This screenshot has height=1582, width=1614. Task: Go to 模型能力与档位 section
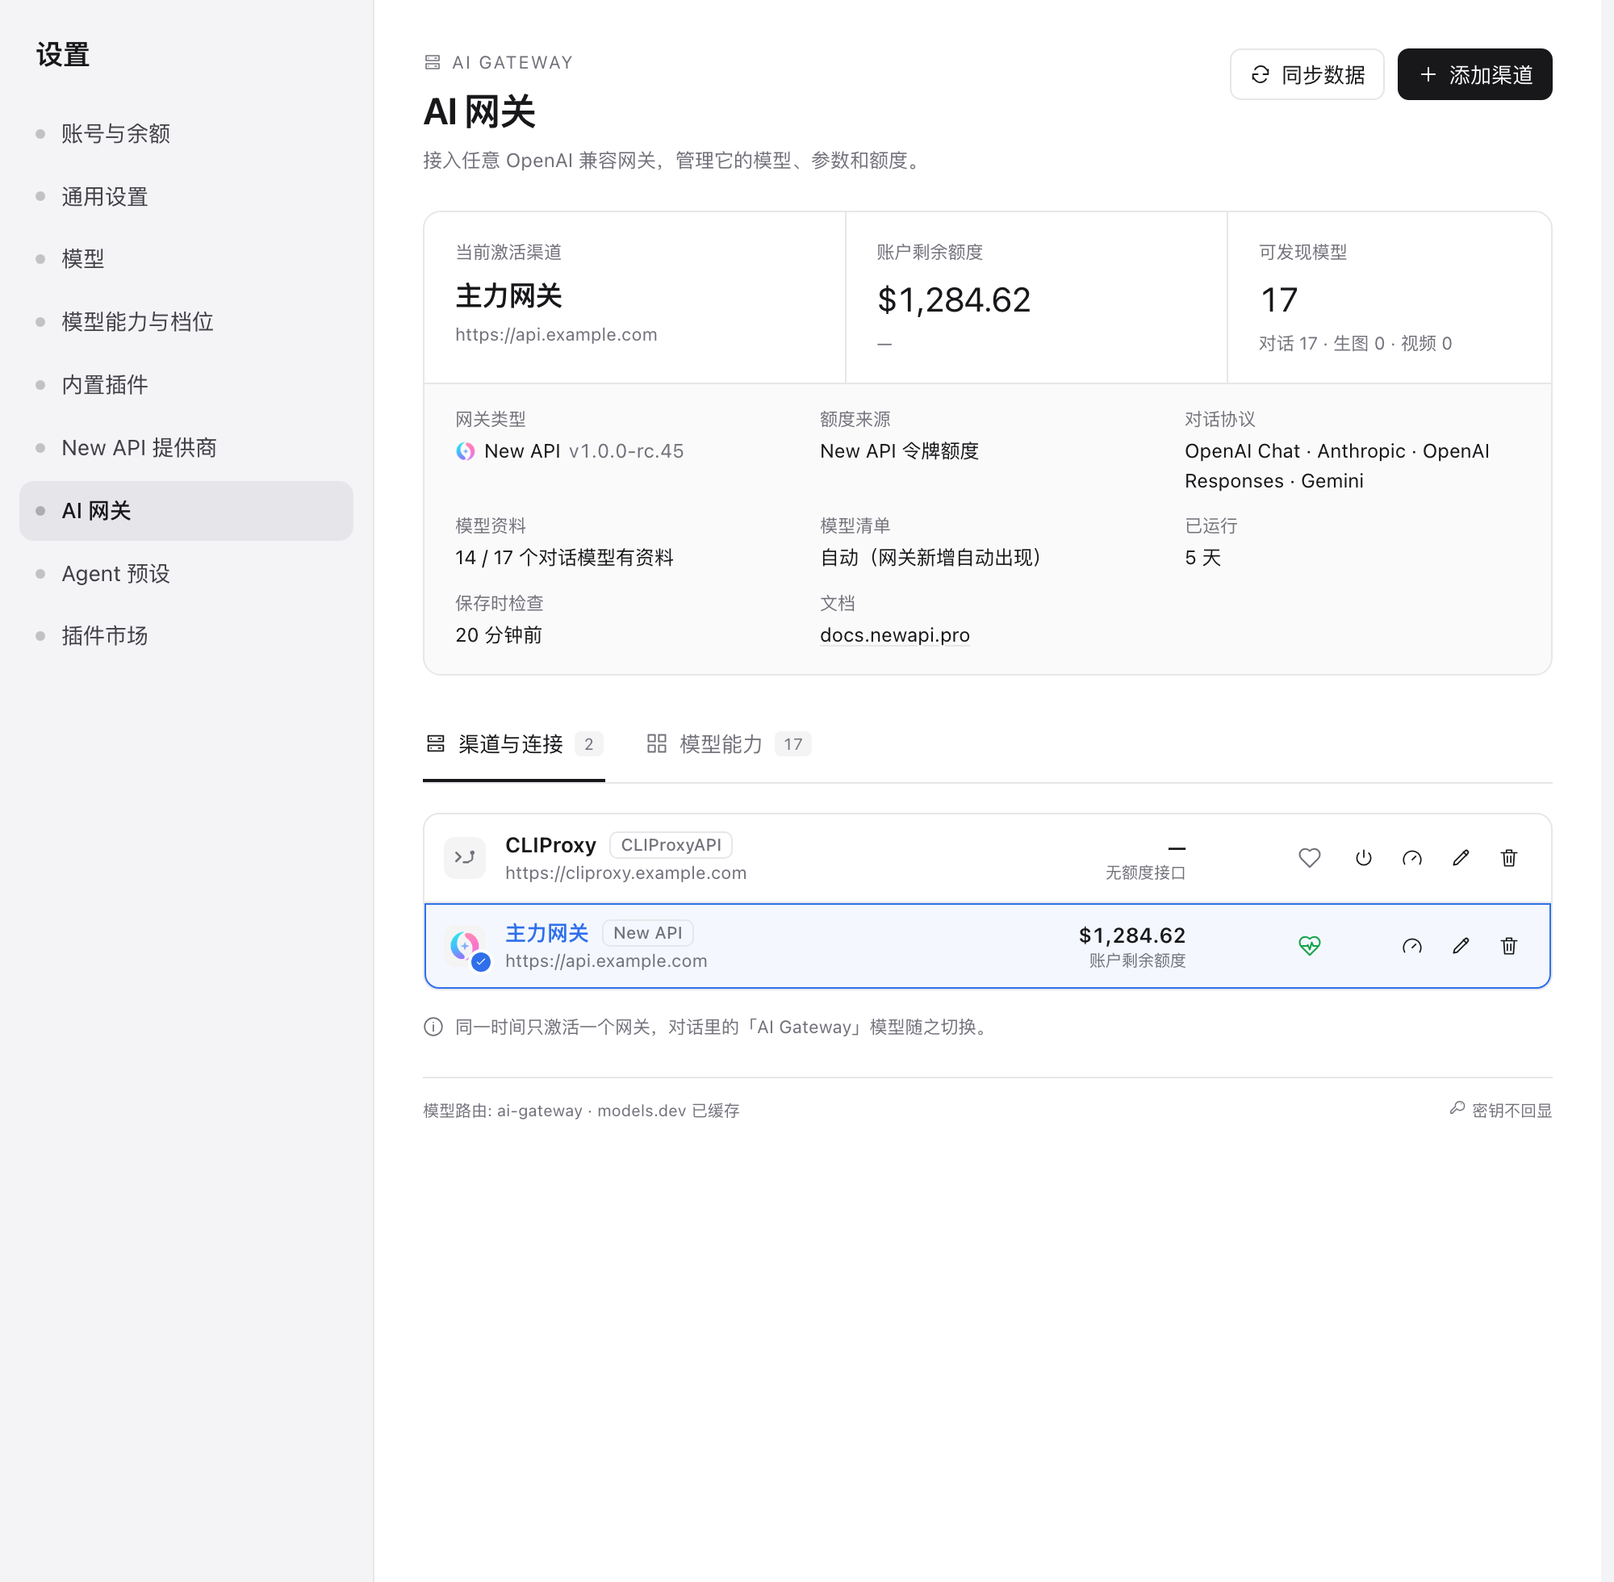coord(186,322)
